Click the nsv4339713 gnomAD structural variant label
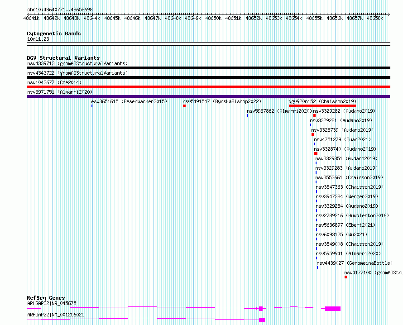The width and height of the screenshot is (403, 325). click(77, 63)
